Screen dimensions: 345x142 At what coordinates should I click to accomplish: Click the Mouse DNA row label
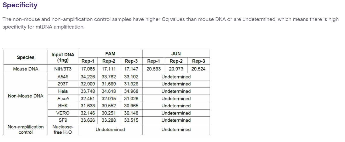26,69
